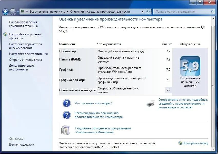
Task: Click the shield icon beside visual effects
Action: 5,34
